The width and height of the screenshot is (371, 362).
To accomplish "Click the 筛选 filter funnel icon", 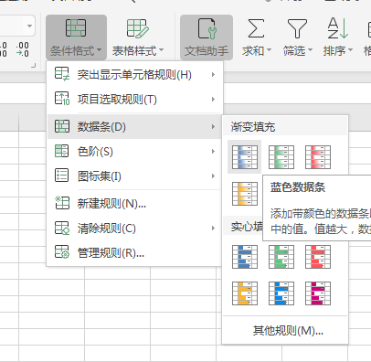I will click(297, 28).
